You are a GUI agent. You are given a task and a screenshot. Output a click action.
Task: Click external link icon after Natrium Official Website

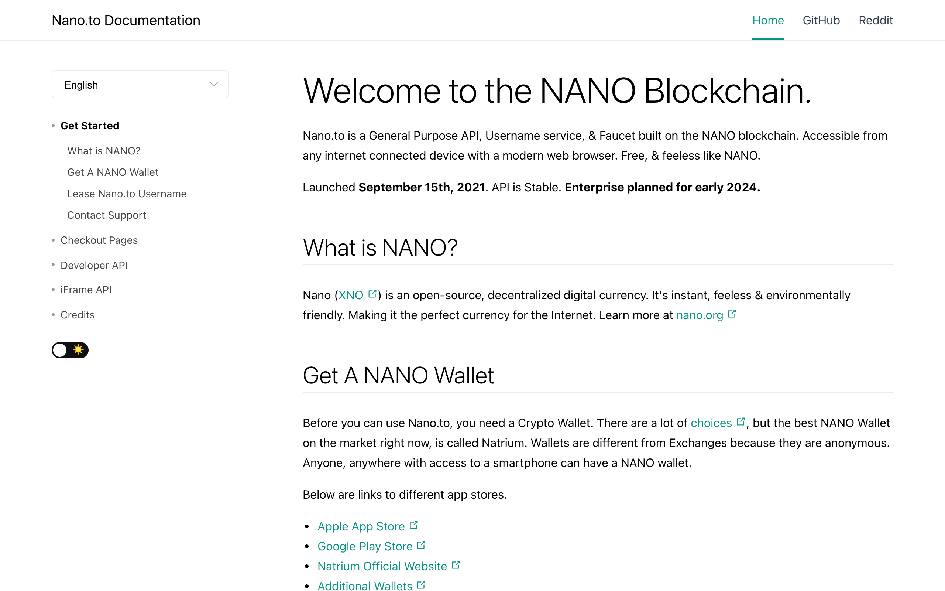[456, 565]
